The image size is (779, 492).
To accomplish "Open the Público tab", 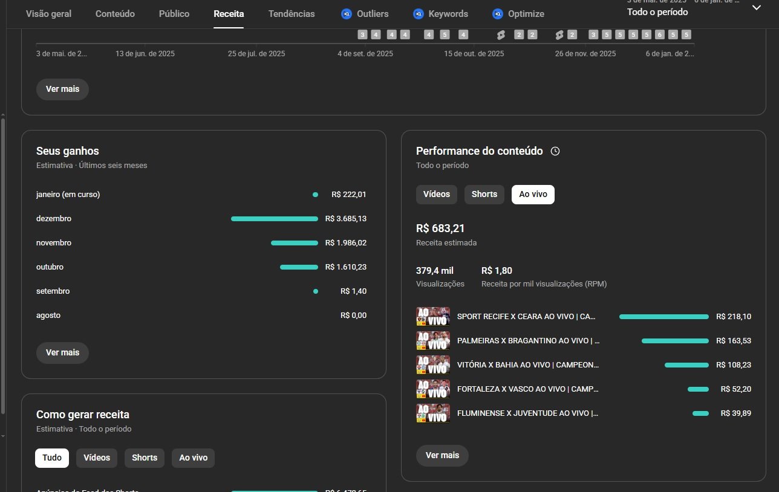I will coord(174,14).
